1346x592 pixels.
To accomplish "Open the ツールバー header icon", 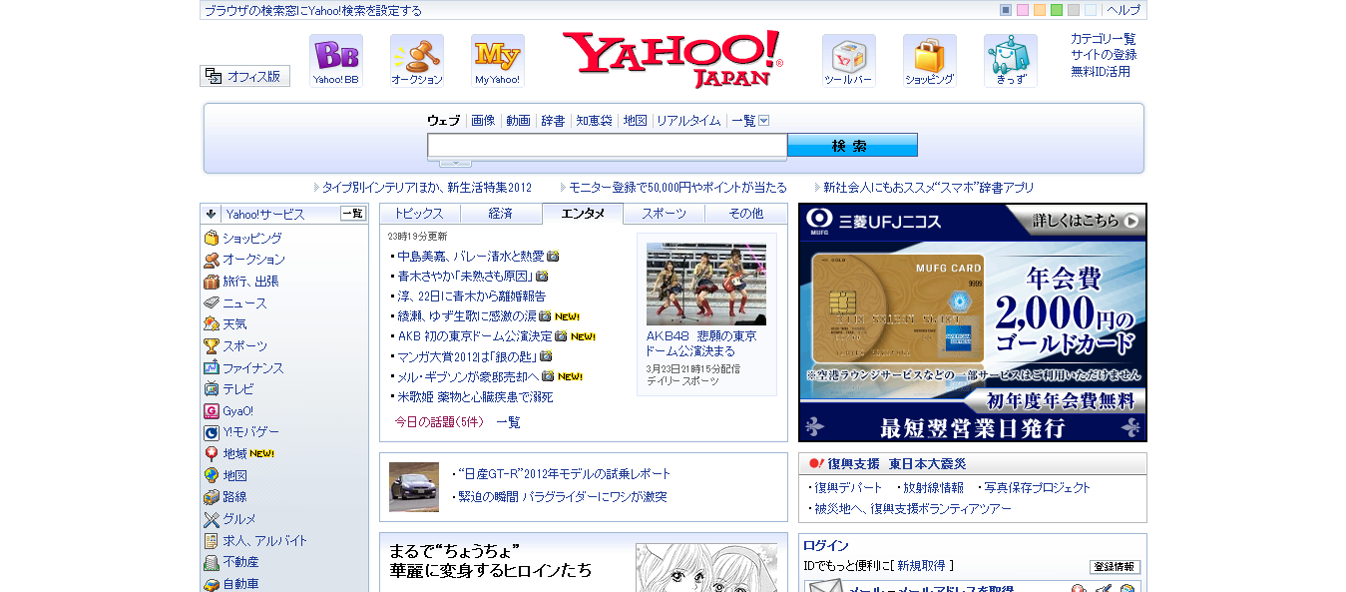I will point(848,60).
